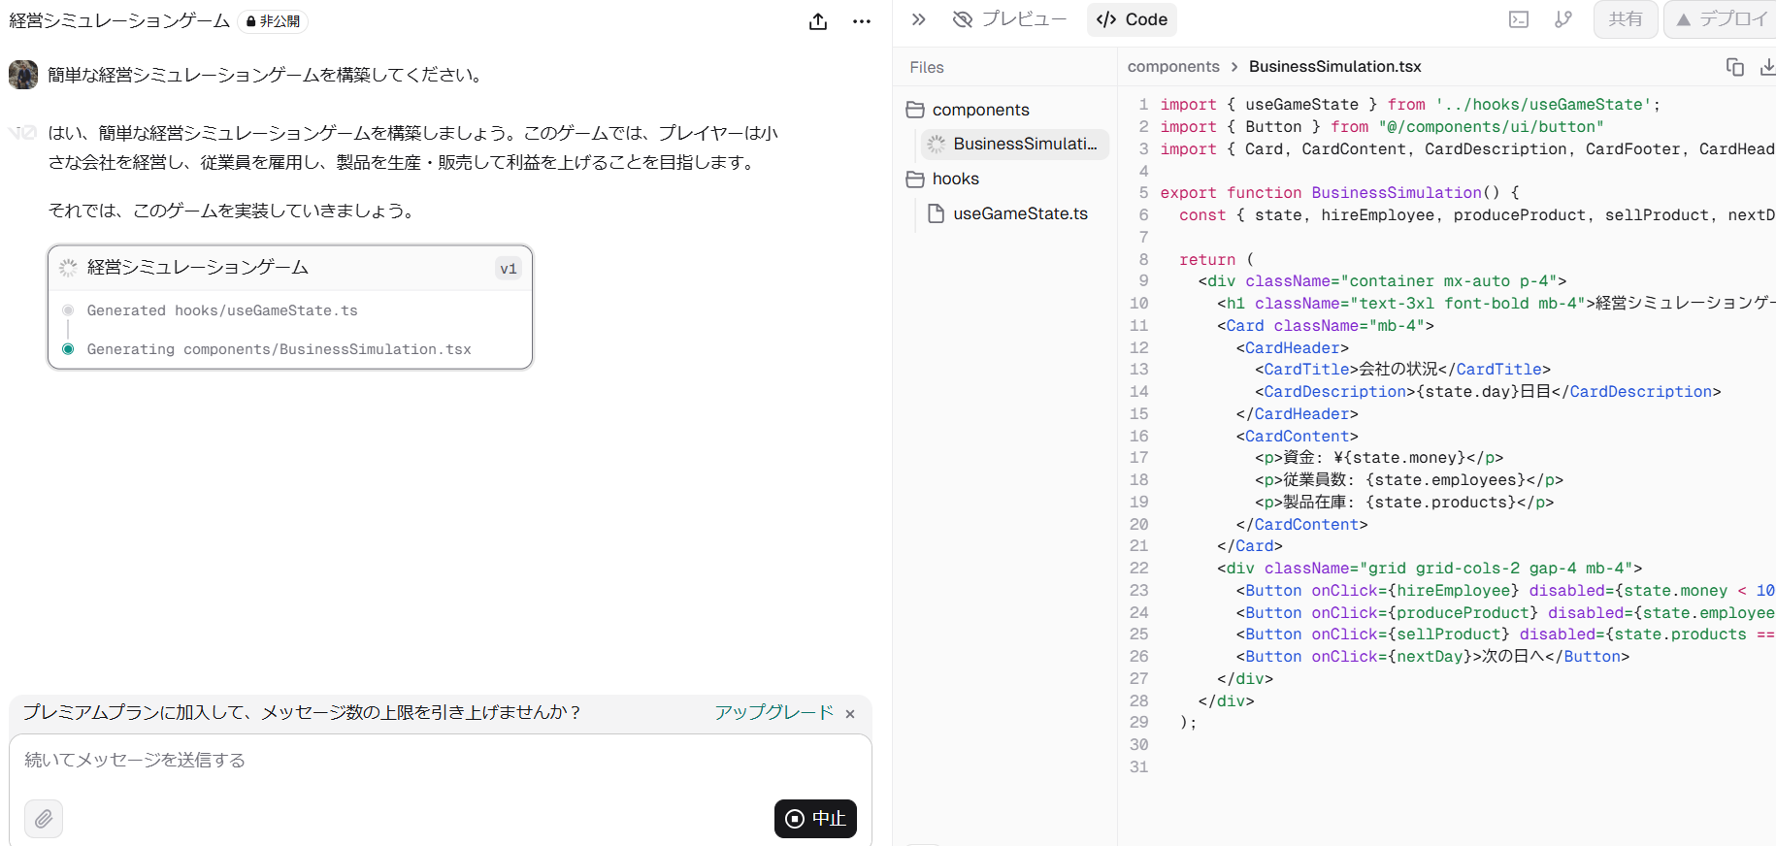Open useGameState.ts file

point(1007,213)
